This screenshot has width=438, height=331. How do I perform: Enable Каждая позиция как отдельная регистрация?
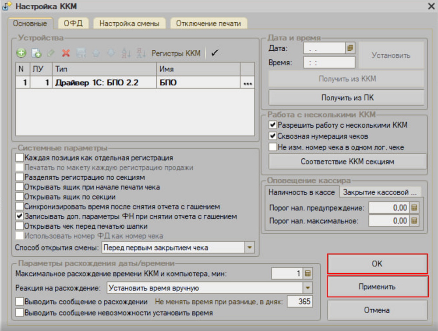(19, 158)
